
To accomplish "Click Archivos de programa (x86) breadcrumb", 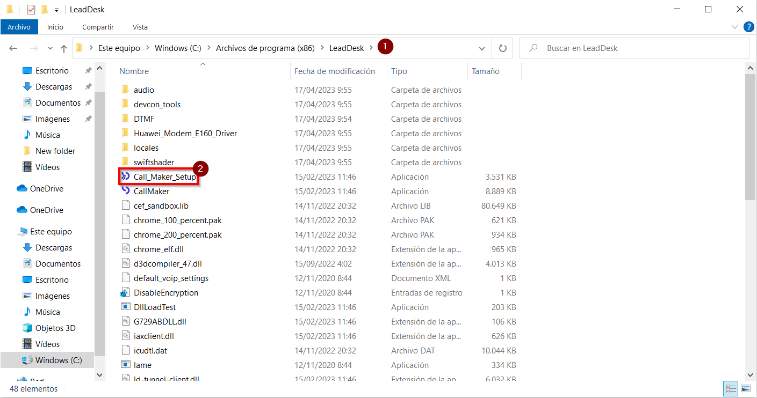I will [x=265, y=48].
